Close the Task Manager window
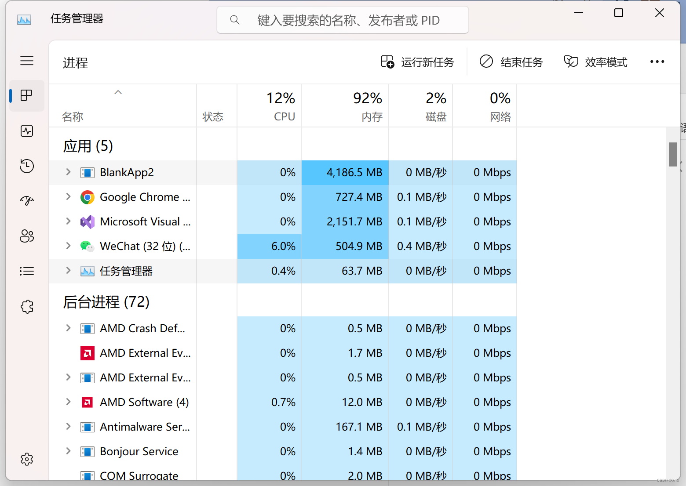Screen dimensions: 686x486 [x=660, y=13]
